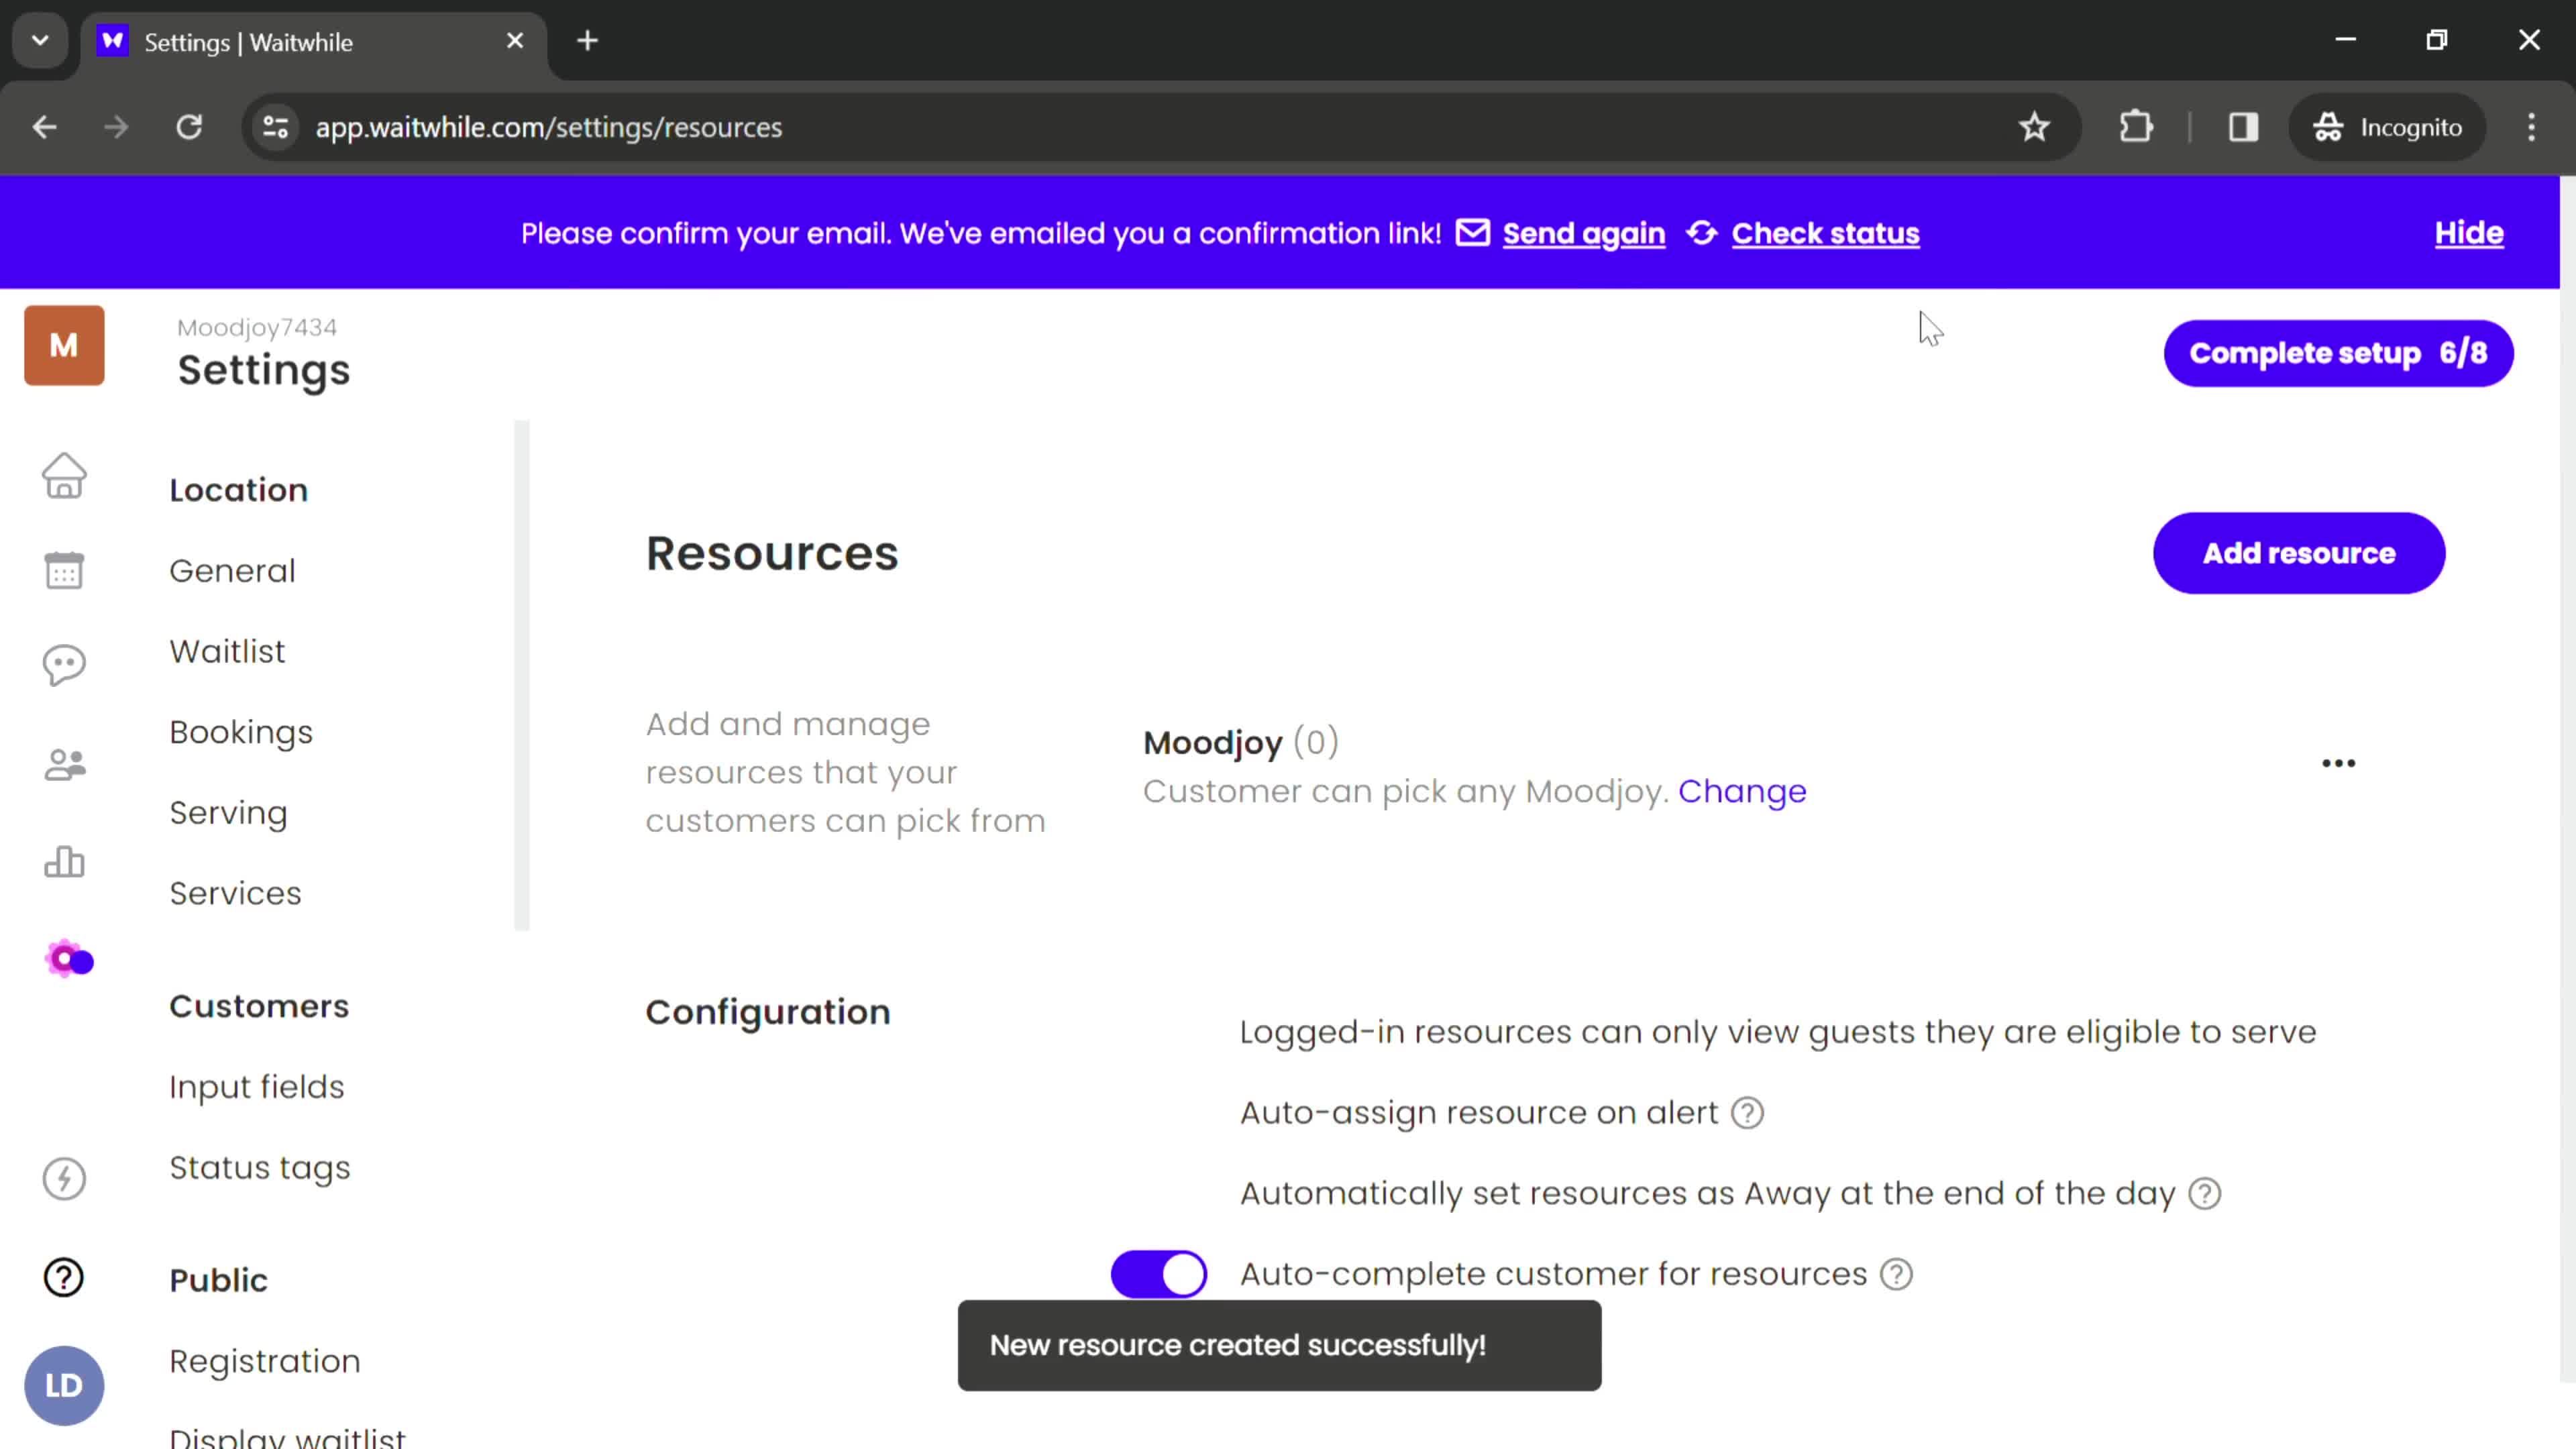Screen dimensions: 2576x1449
Task: Click the Add resource button
Action: pos(2299,553)
